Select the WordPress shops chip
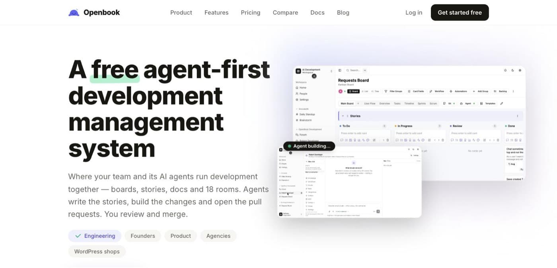557x268 pixels. (x=97, y=252)
